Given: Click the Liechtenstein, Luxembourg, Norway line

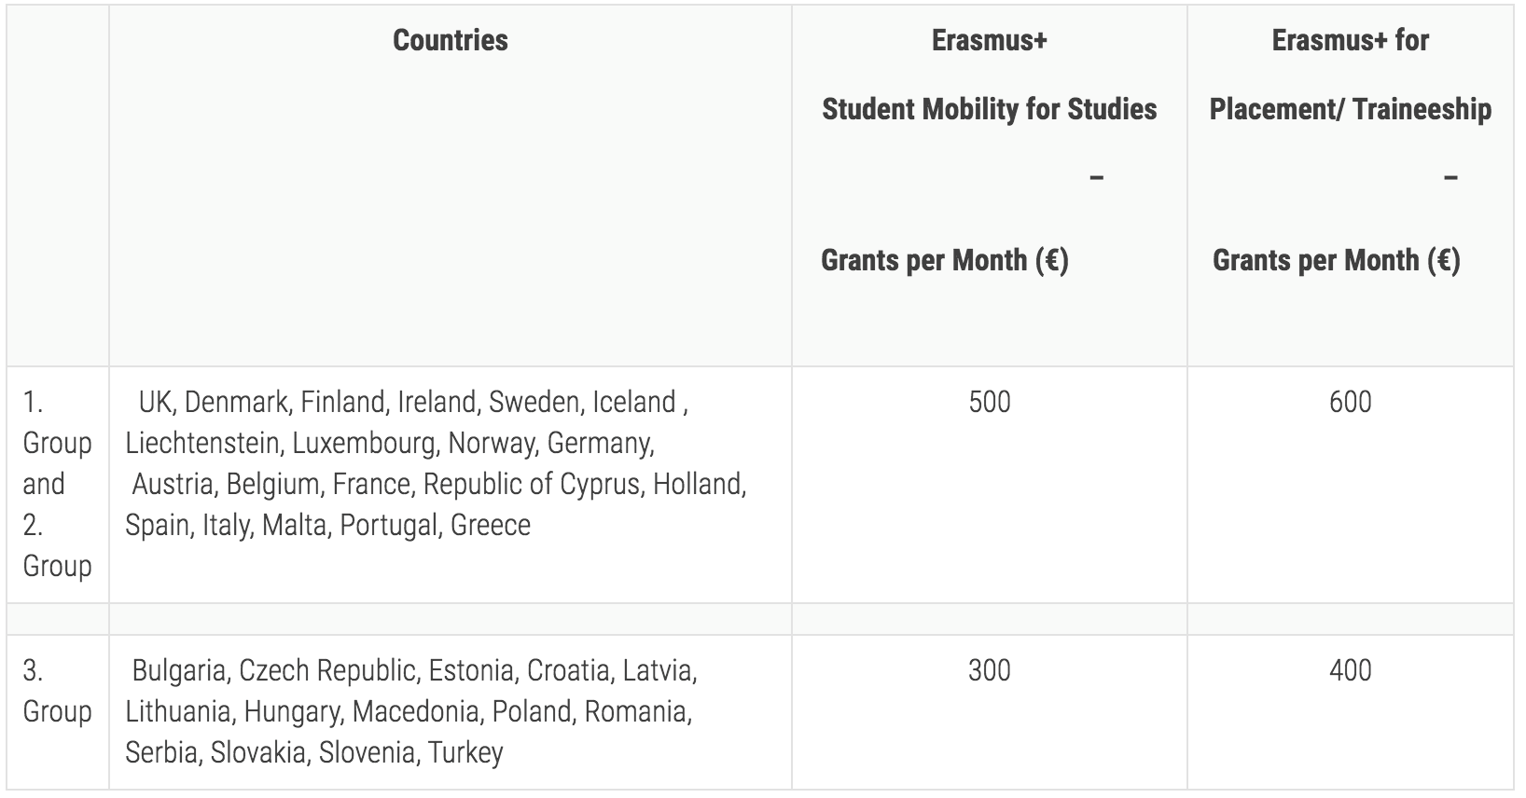Looking at the screenshot, I should click(390, 443).
